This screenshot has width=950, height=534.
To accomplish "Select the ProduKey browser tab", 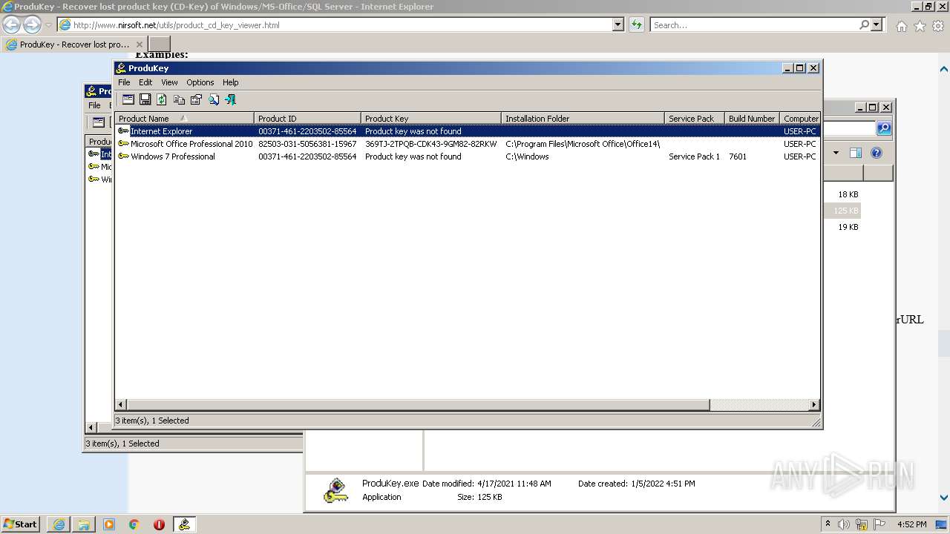I will click(x=74, y=44).
